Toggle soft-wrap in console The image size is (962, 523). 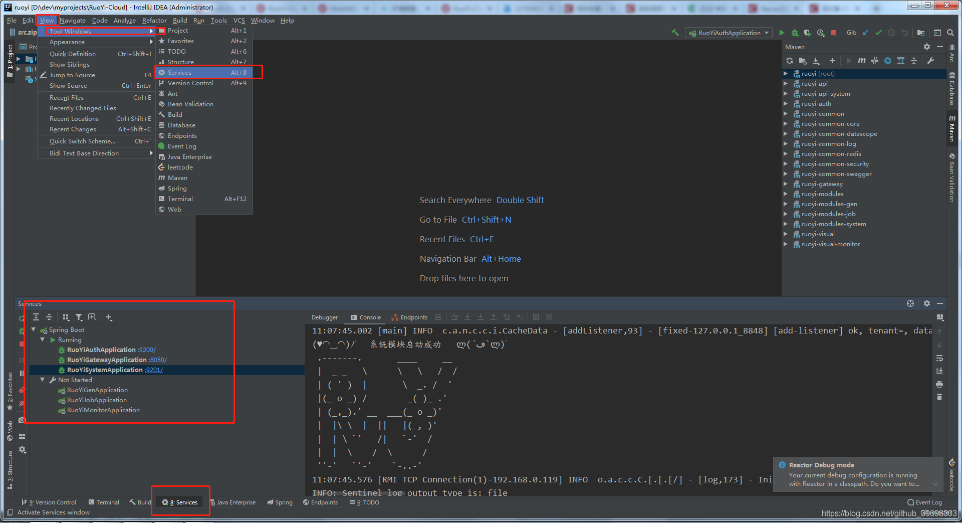pyautogui.click(x=939, y=358)
